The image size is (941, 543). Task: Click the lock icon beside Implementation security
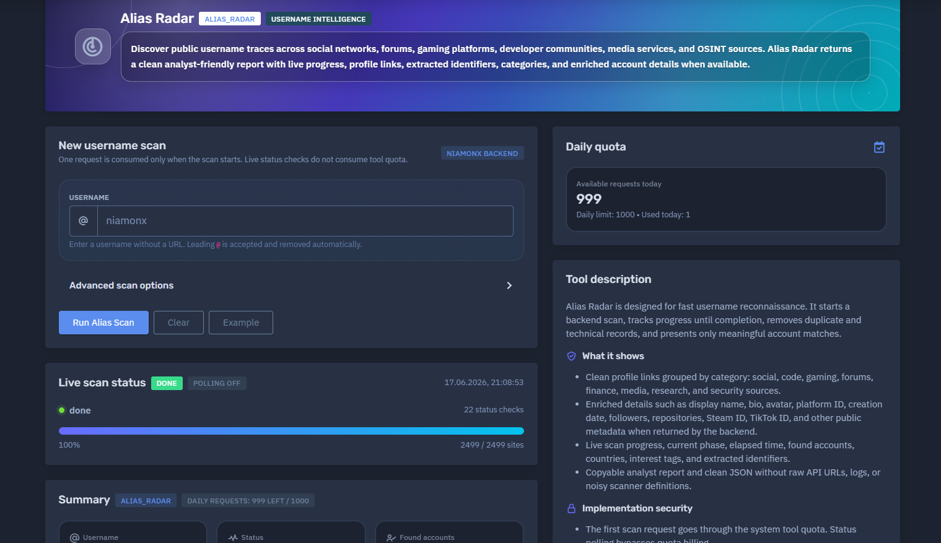pos(571,508)
